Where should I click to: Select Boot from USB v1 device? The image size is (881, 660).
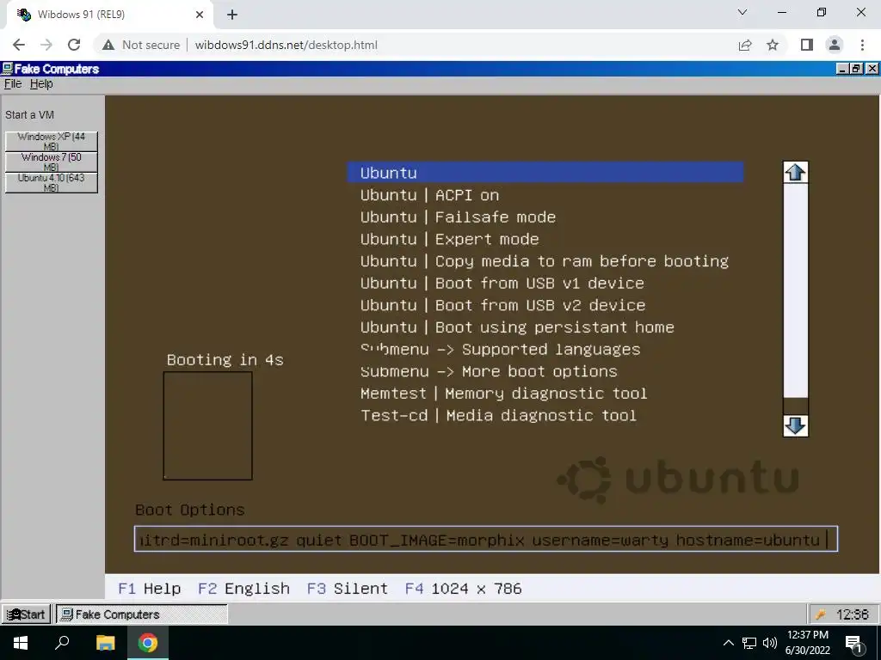pos(502,283)
